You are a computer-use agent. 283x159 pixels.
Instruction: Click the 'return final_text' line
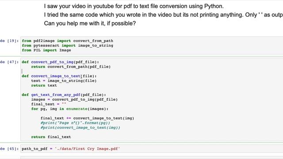(x=51, y=137)
